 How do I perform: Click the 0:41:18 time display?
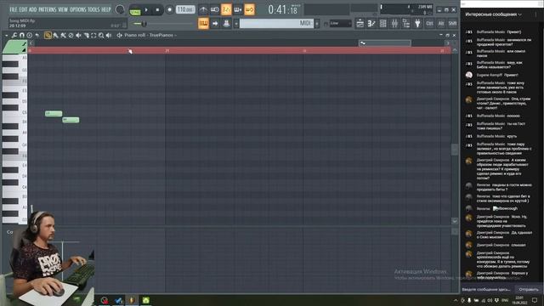[283, 9]
